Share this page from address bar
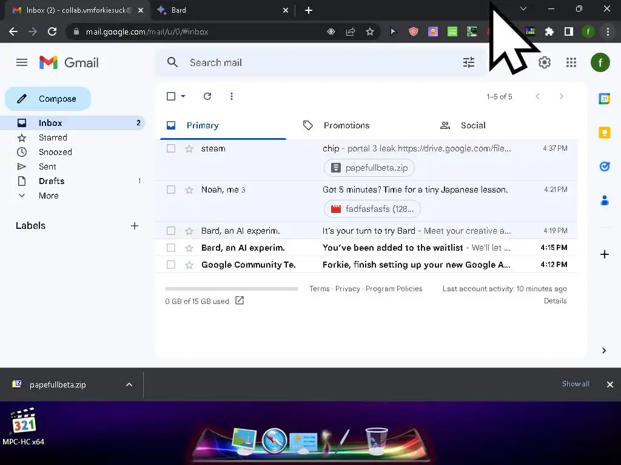Screen dimensions: 621x465 coord(351,31)
